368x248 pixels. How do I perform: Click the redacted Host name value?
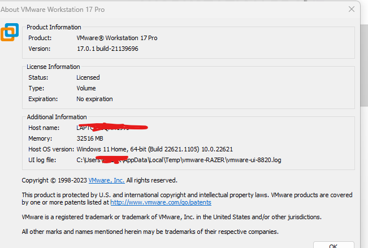point(112,127)
